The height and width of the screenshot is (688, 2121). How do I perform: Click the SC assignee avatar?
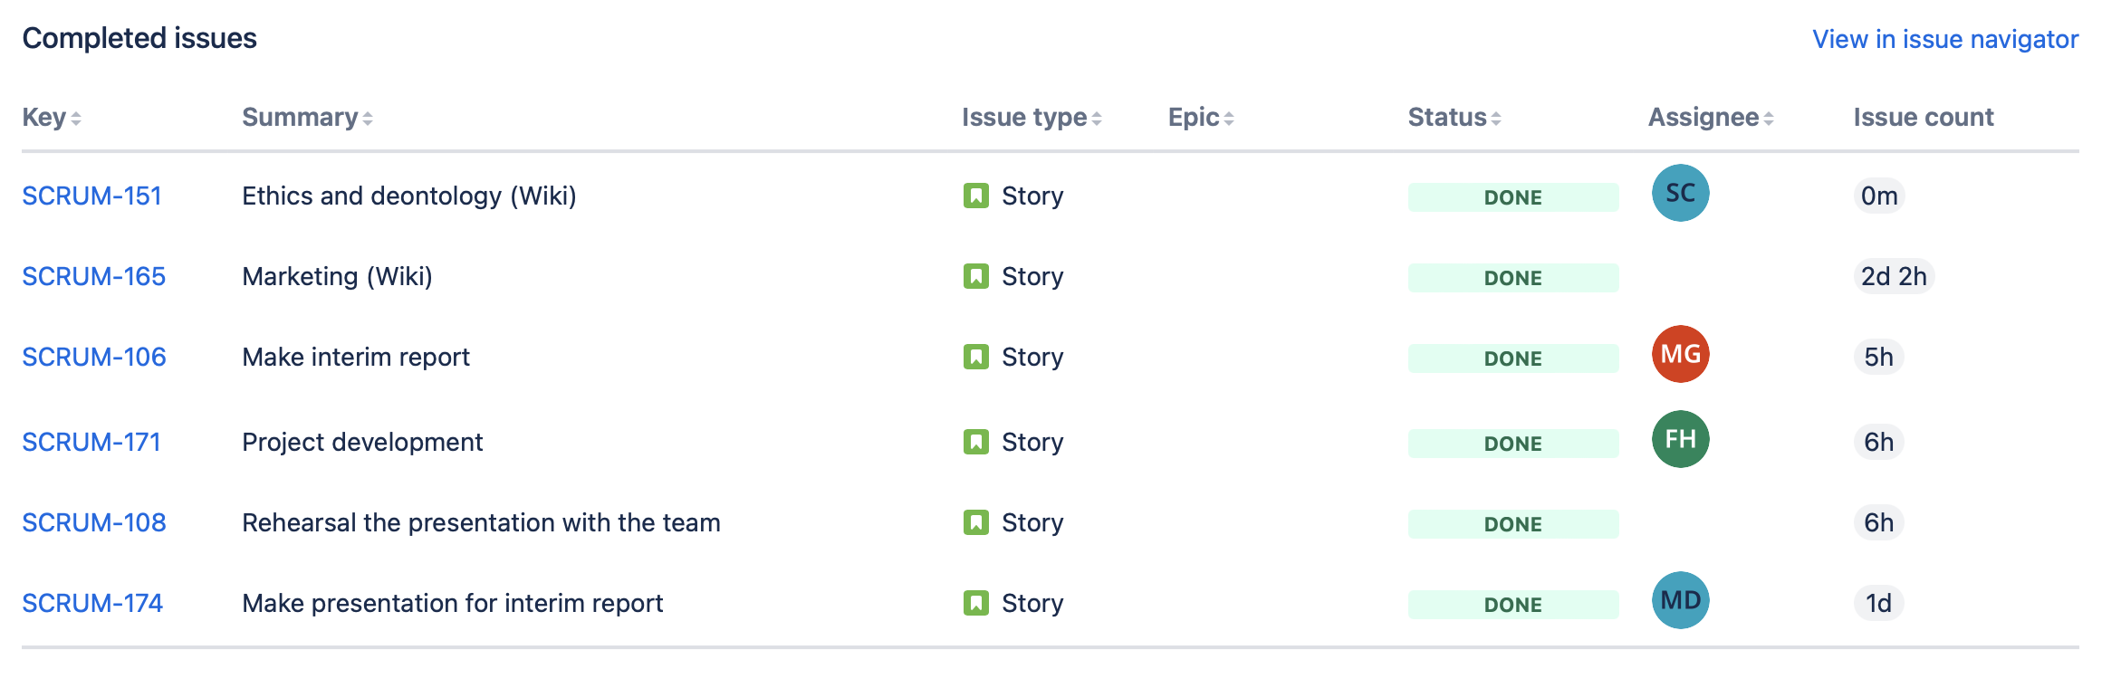[1680, 193]
